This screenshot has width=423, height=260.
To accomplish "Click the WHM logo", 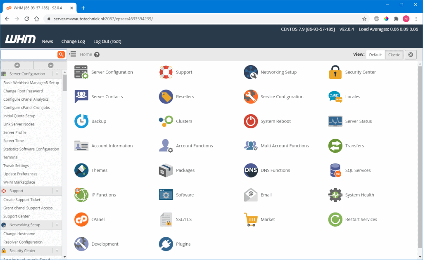I will coord(20,39).
